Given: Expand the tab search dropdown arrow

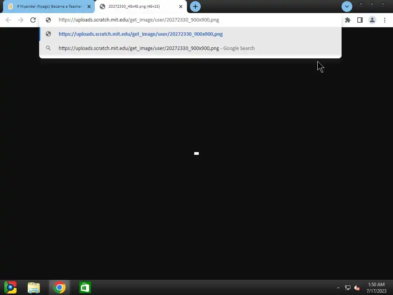Looking at the screenshot, I should click(x=347, y=7).
